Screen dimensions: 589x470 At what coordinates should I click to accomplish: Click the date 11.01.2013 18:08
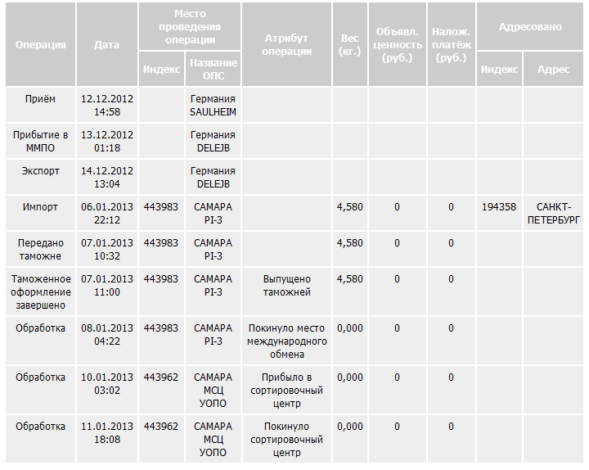pos(107,432)
